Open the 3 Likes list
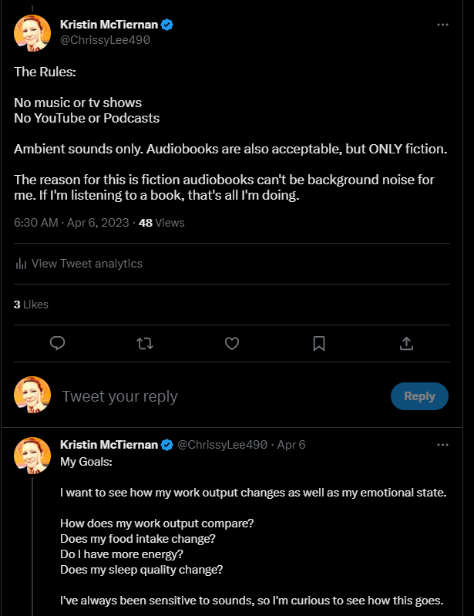Viewport: 474px width, 616px height. coord(31,305)
